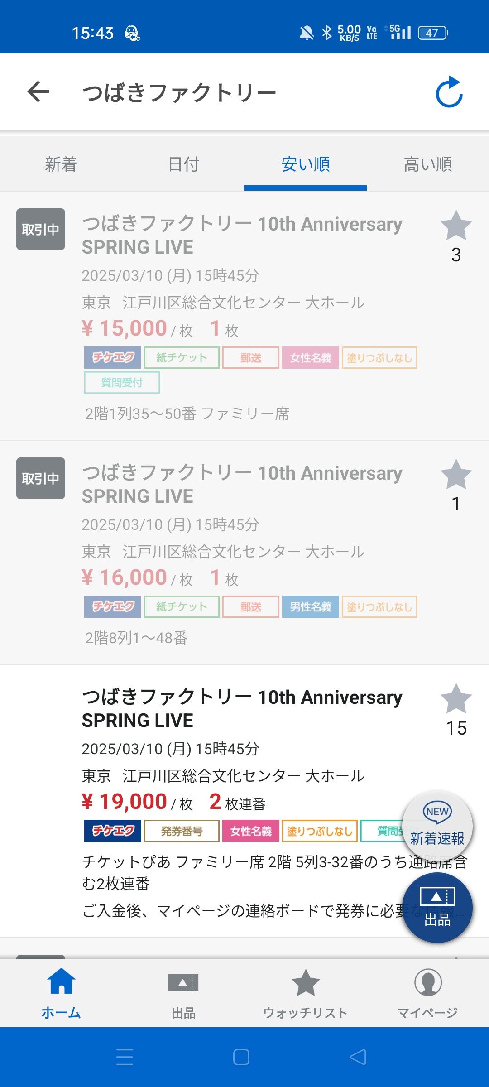Open the 新着速報 NEW bubble
Viewport: 489px width, 1087px height.
point(437,826)
